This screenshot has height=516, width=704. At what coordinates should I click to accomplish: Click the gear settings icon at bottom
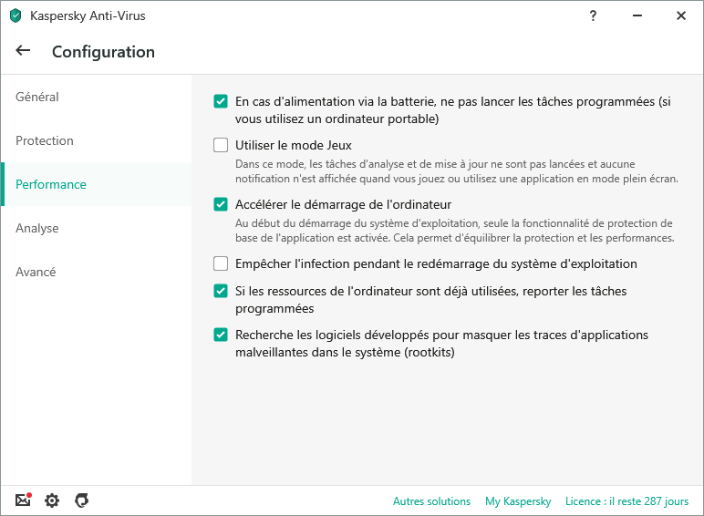(x=52, y=501)
